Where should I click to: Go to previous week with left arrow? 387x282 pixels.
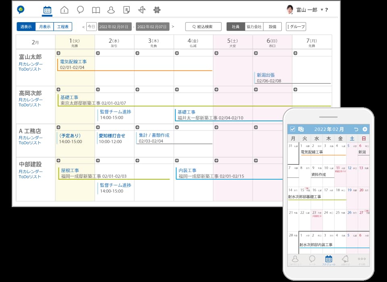[x=83, y=27]
